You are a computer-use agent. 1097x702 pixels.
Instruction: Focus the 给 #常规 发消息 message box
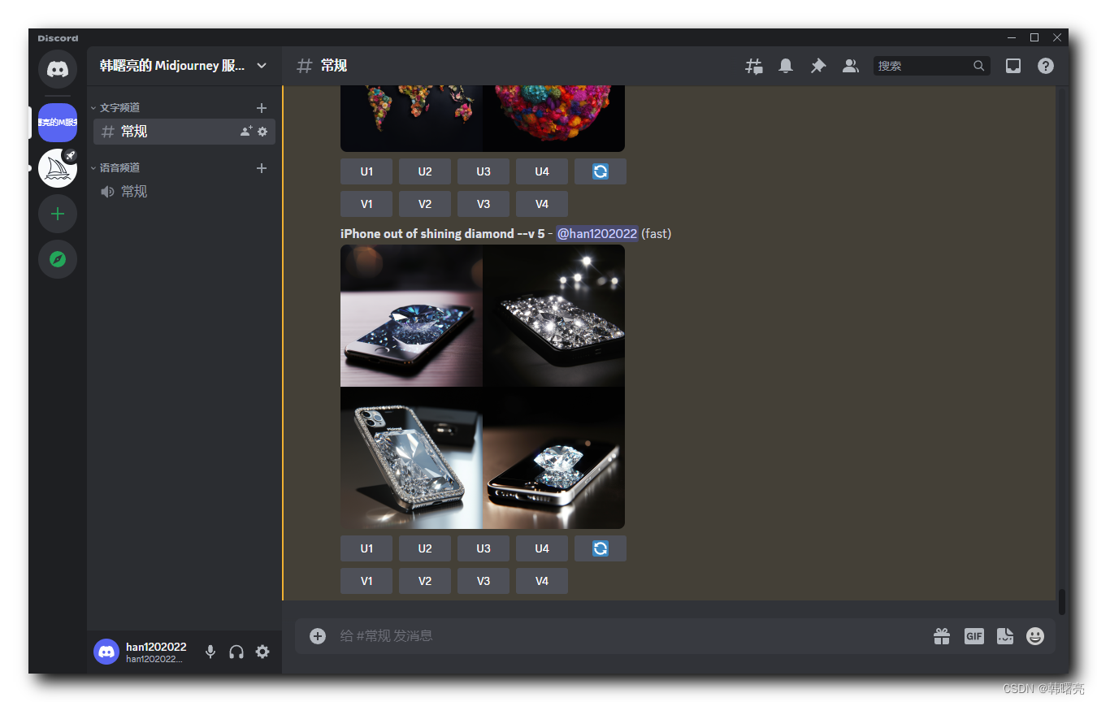pyautogui.click(x=631, y=636)
